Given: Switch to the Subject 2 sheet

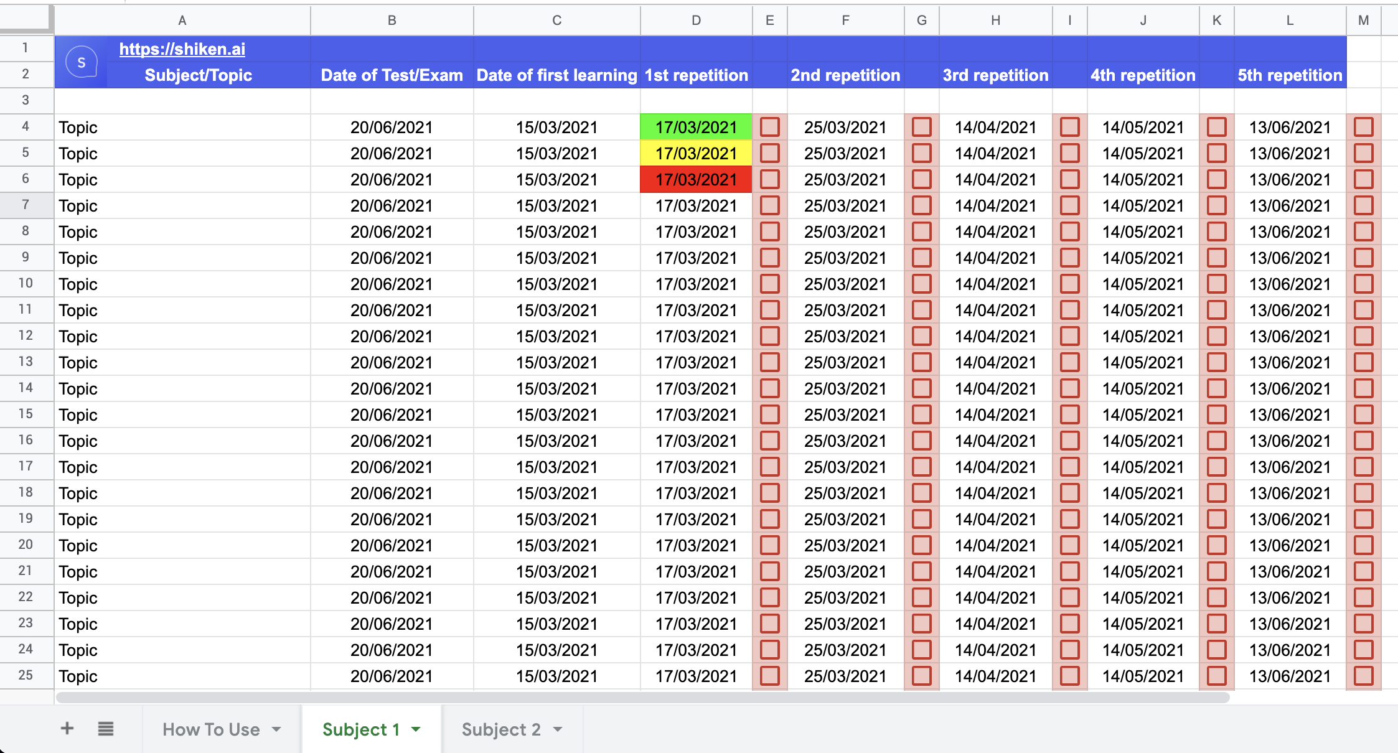Looking at the screenshot, I should coord(501,729).
